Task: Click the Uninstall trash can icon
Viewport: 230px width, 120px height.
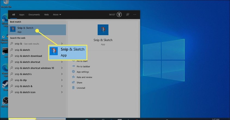Action: point(73,88)
